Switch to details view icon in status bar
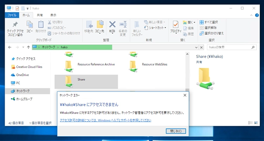 [250, 123]
